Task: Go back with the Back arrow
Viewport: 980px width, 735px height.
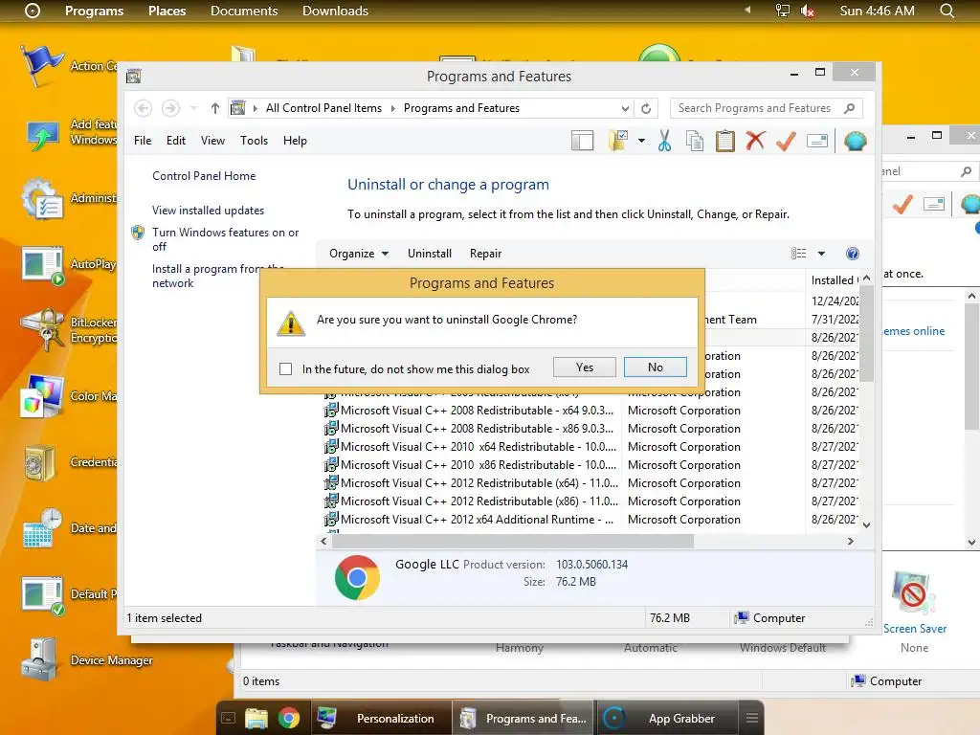Action: [144, 108]
